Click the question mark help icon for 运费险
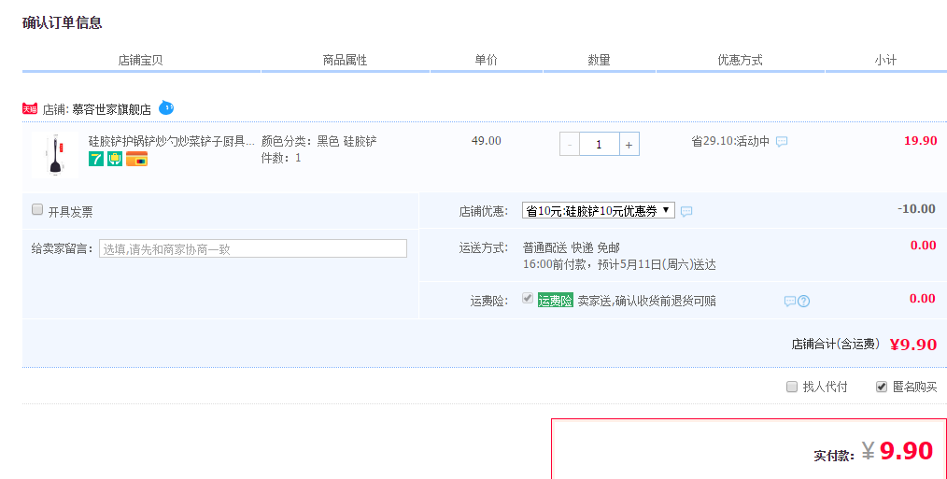 click(x=803, y=302)
